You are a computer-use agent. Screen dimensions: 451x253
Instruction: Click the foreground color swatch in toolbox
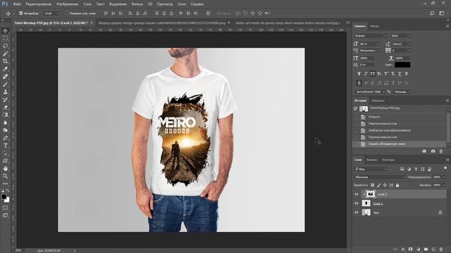click(x=4, y=197)
